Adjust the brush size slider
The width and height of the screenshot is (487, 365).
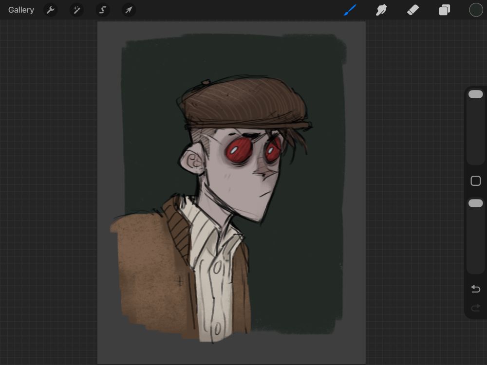[476, 94]
